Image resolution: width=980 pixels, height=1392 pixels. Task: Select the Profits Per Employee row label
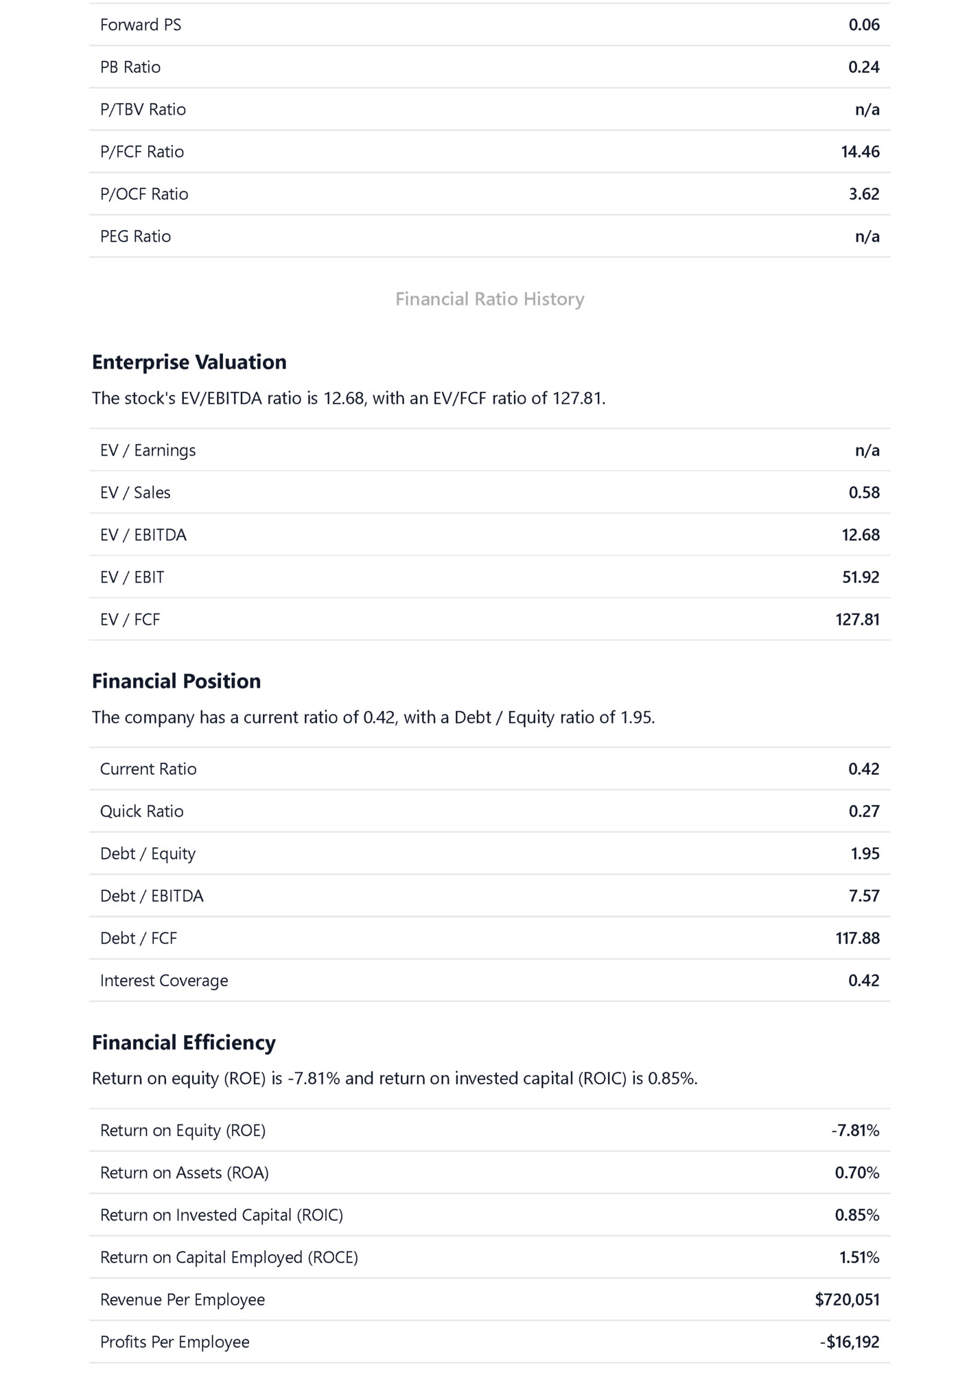pyautogui.click(x=174, y=1342)
